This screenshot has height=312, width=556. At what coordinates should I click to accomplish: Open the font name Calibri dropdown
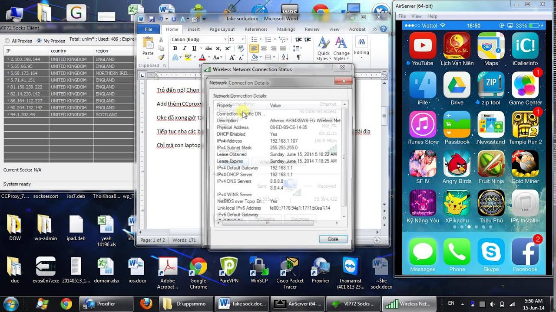coord(225,39)
